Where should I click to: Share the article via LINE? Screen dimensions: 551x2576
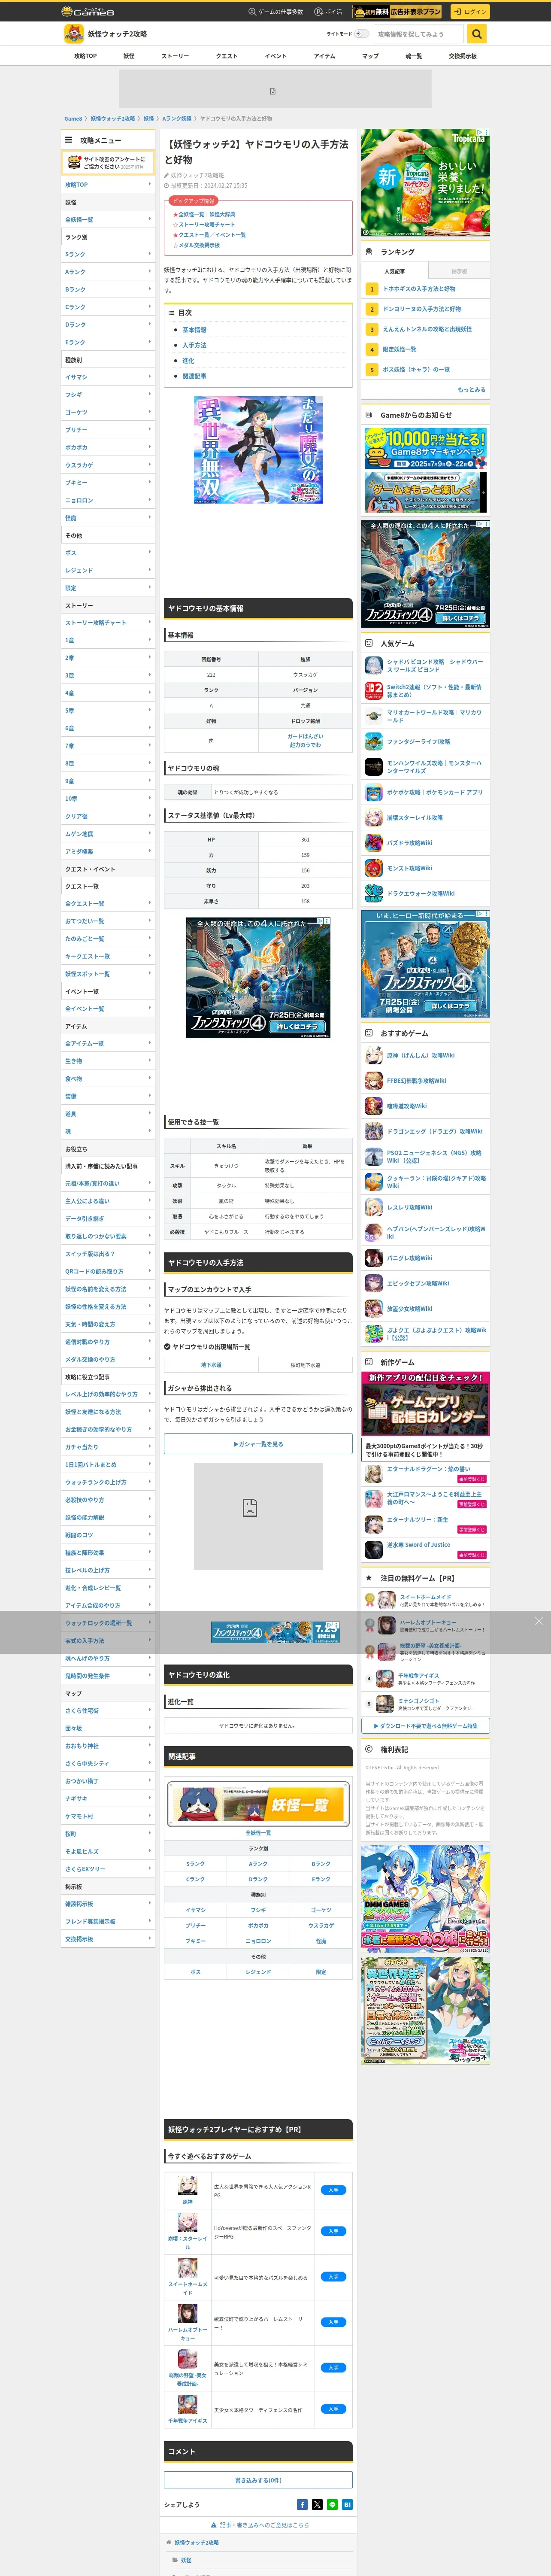click(332, 2504)
